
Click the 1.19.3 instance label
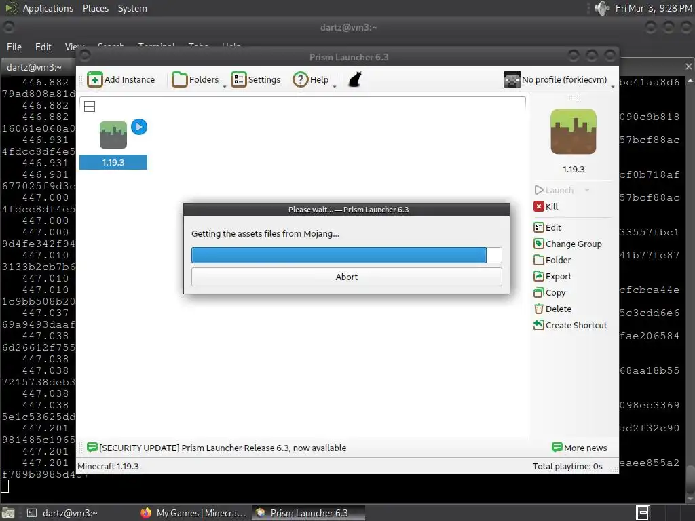pos(113,162)
